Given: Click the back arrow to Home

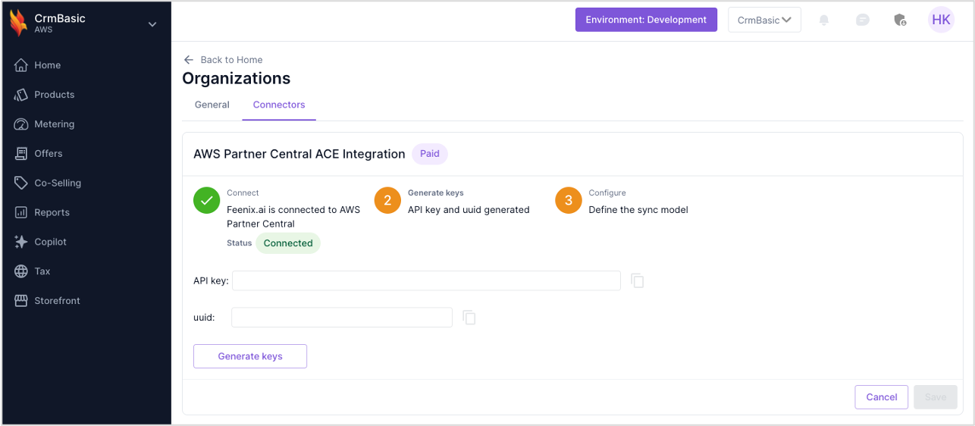Looking at the screenshot, I should click(189, 60).
